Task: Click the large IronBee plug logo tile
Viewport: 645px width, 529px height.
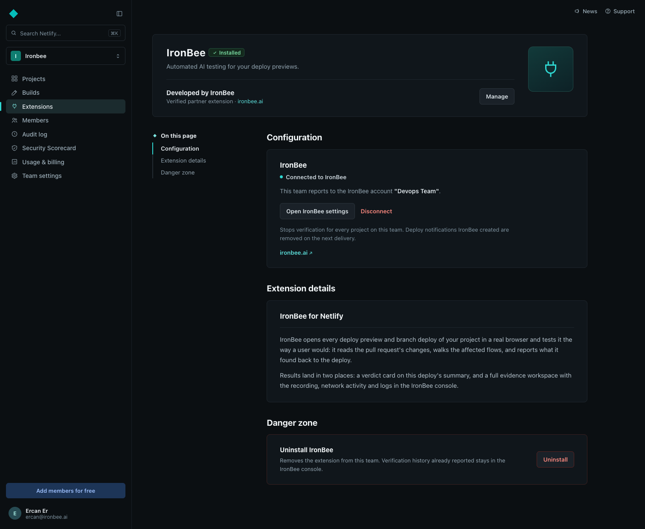Action: [551, 69]
